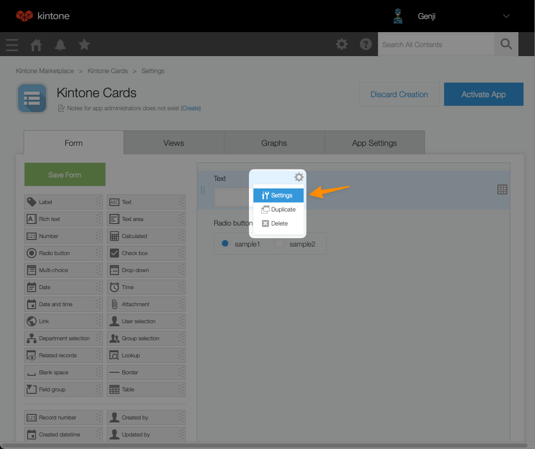Click the table grid icon on Text row

502,189
